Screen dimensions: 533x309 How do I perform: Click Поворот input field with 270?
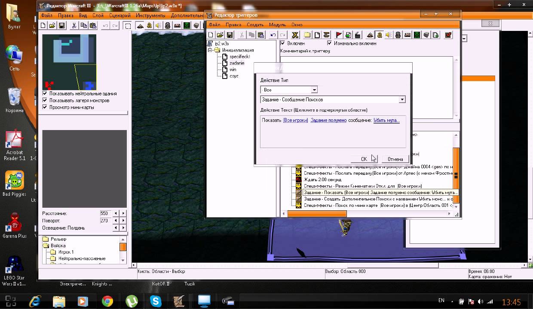coord(105,221)
